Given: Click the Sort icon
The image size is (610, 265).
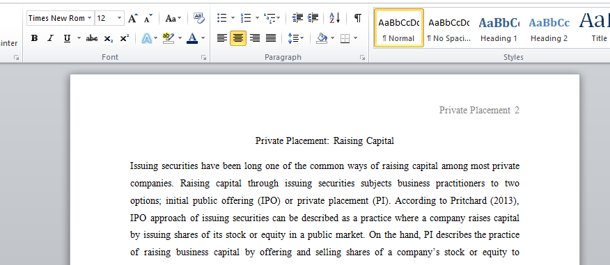Looking at the screenshot, I should [x=334, y=18].
